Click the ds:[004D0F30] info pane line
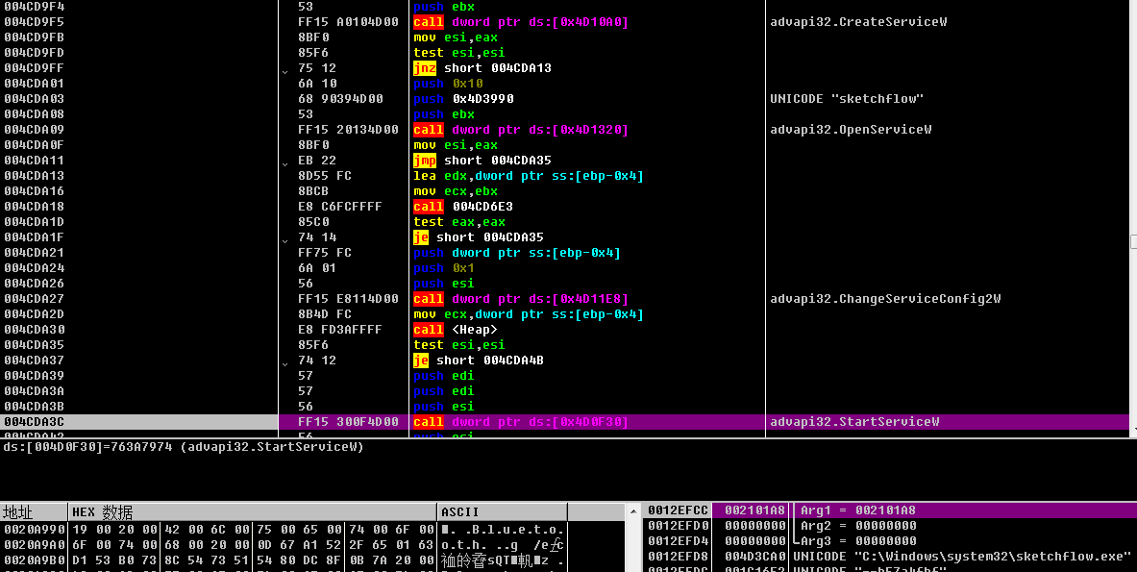Screen dimensions: 1137x572 coord(183,447)
